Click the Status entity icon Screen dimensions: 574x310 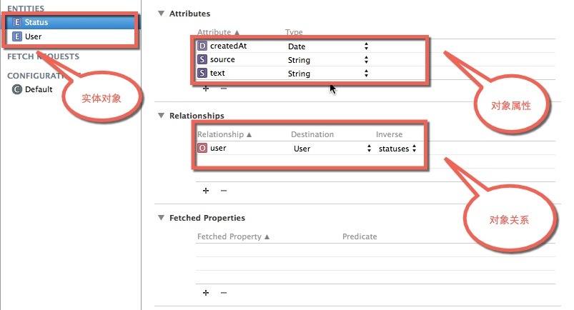(x=18, y=22)
